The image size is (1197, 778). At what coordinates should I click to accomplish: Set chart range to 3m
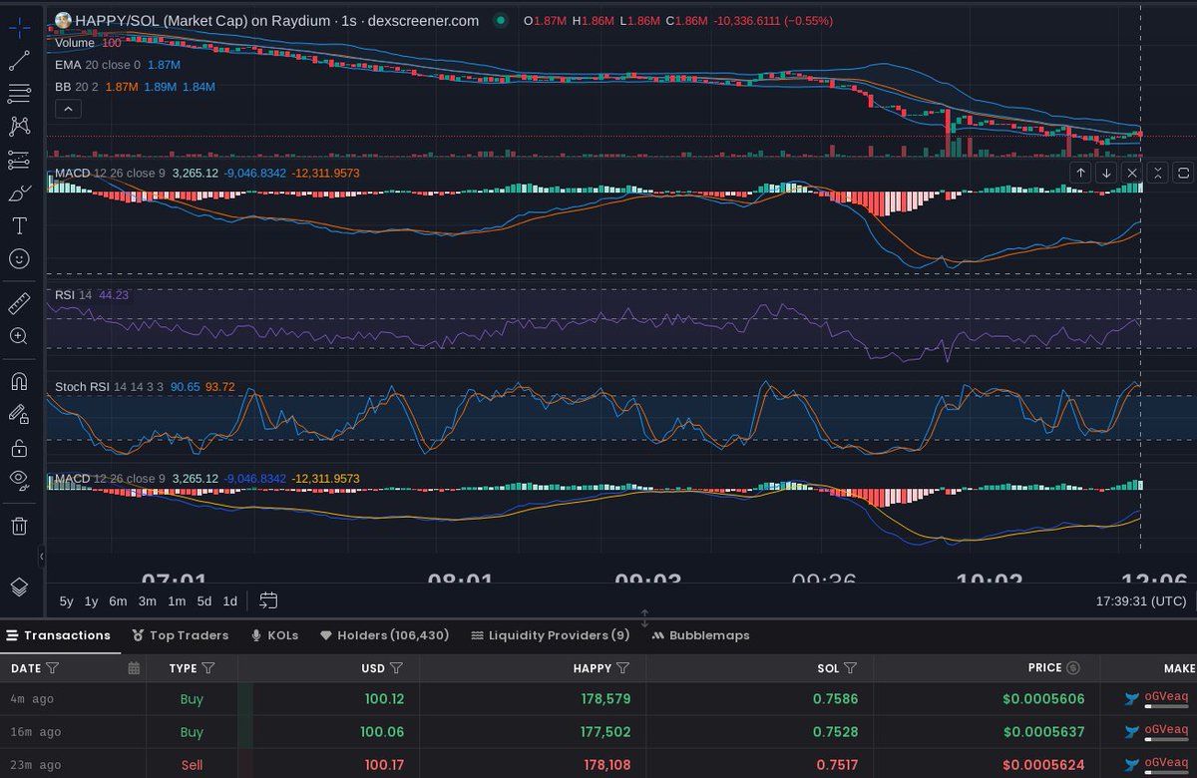pos(147,600)
